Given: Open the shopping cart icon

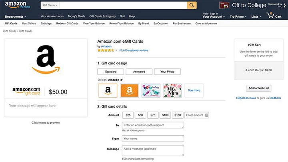Looking at the screenshot, I should [270, 15].
